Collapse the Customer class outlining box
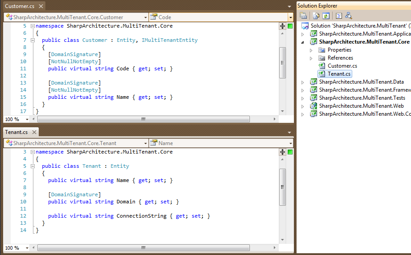Image resolution: width=411 pixels, height=255 pixels. point(33,40)
